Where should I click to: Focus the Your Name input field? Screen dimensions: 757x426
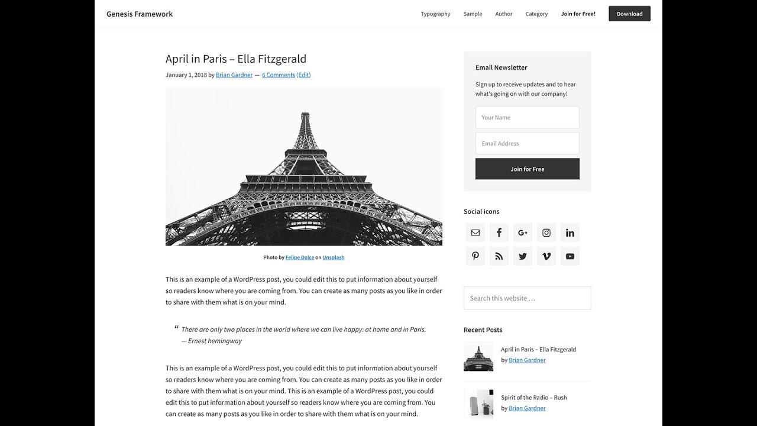pos(528,117)
